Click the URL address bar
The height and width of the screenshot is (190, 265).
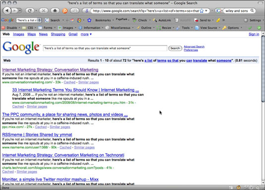coord(146,11)
